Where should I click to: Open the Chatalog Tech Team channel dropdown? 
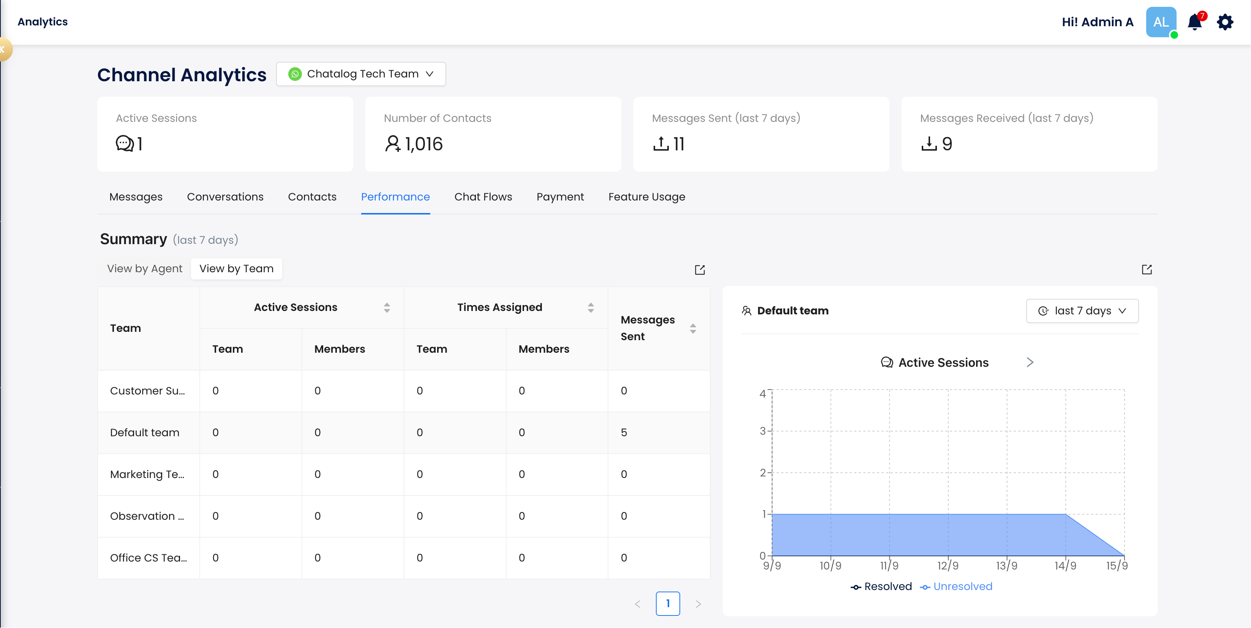click(x=361, y=74)
